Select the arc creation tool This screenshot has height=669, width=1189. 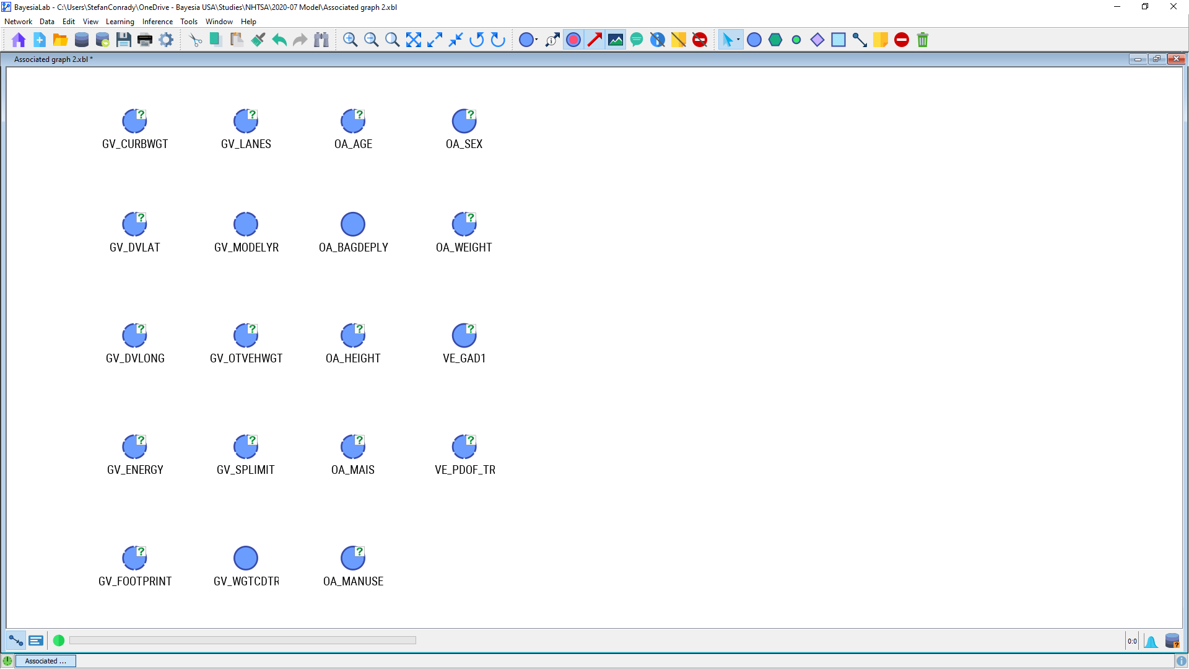[x=859, y=40]
